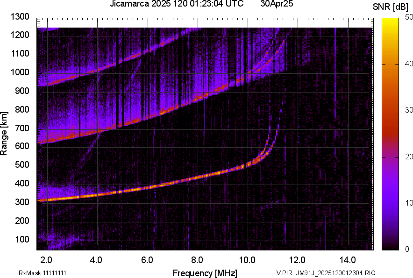Click the 'RxMask 11111111' footer text
Image resolution: width=413 pixels, height=278 pixels.
click(43, 273)
